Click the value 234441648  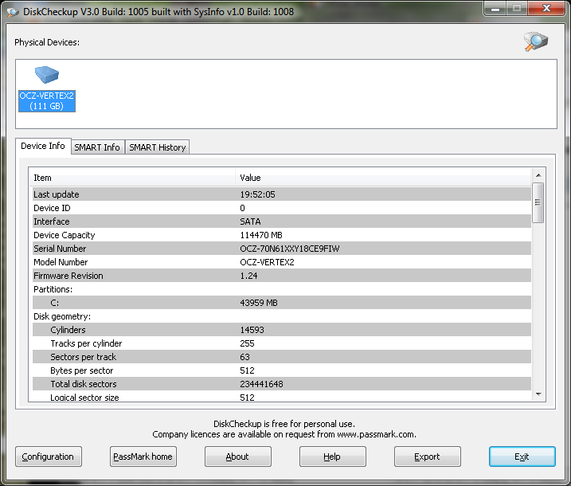[261, 384]
